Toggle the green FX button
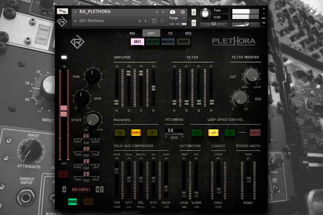This screenshot has height=215, width=323. click(x=72, y=202)
